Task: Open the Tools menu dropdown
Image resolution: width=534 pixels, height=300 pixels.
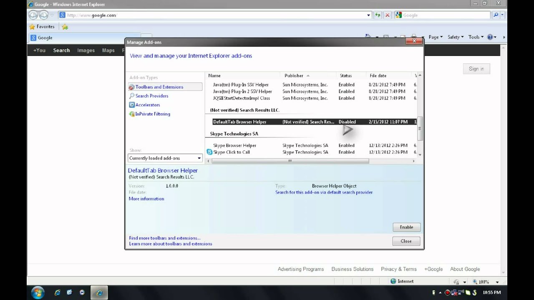Action: (476, 37)
